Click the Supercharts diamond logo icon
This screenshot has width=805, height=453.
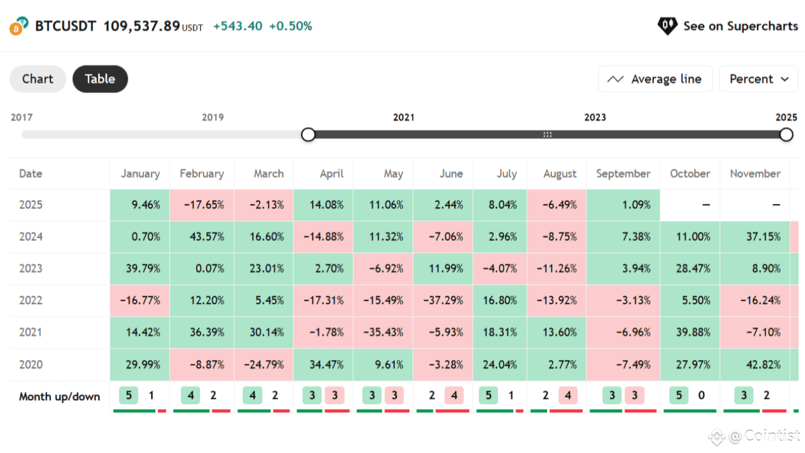(x=667, y=26)
